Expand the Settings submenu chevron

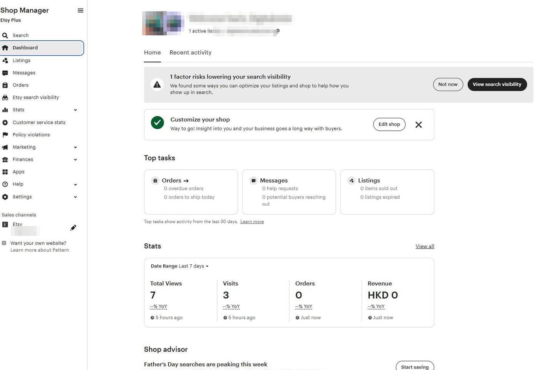coord(75,197)
